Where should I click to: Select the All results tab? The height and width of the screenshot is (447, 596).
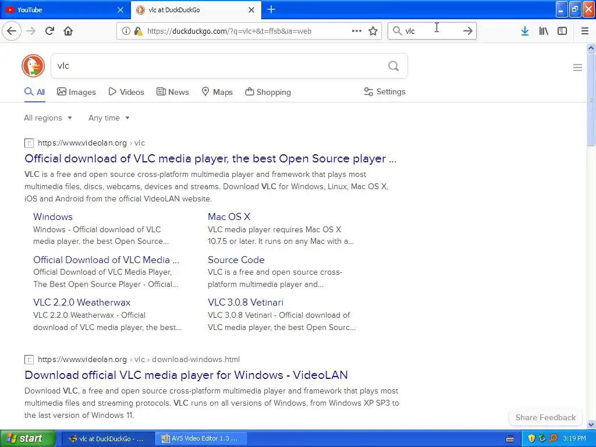tap(34, 92)
